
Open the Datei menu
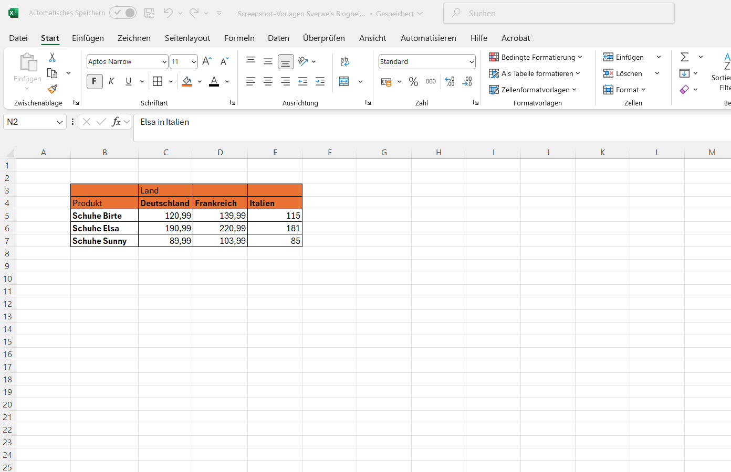coord(18,38)
